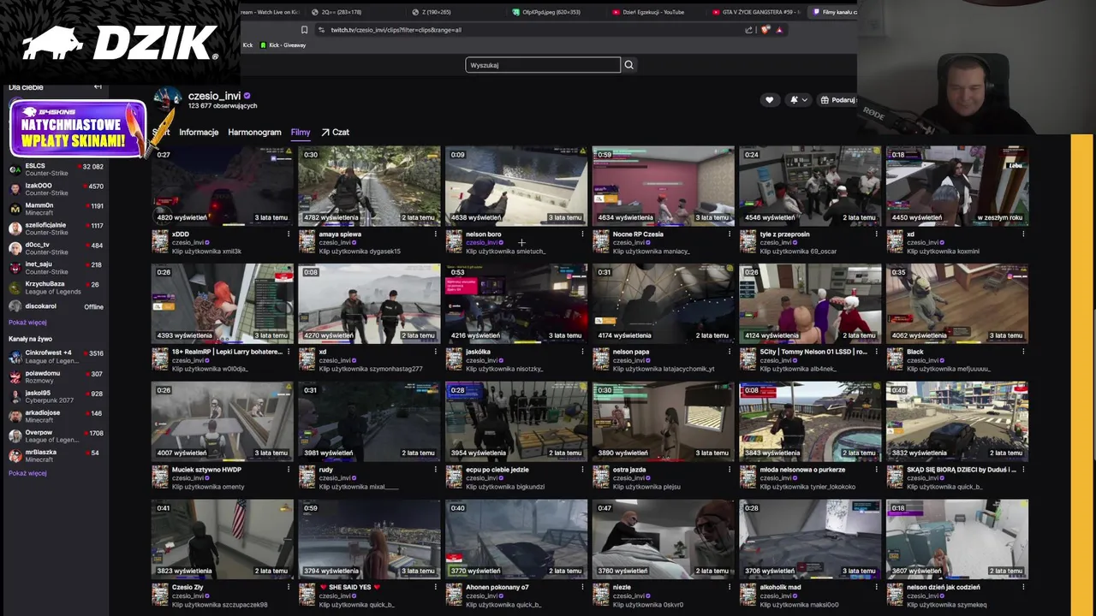Open options menu for Black clip
Viewport: 1096px width, 616px height.
[x=1023, y=352]
